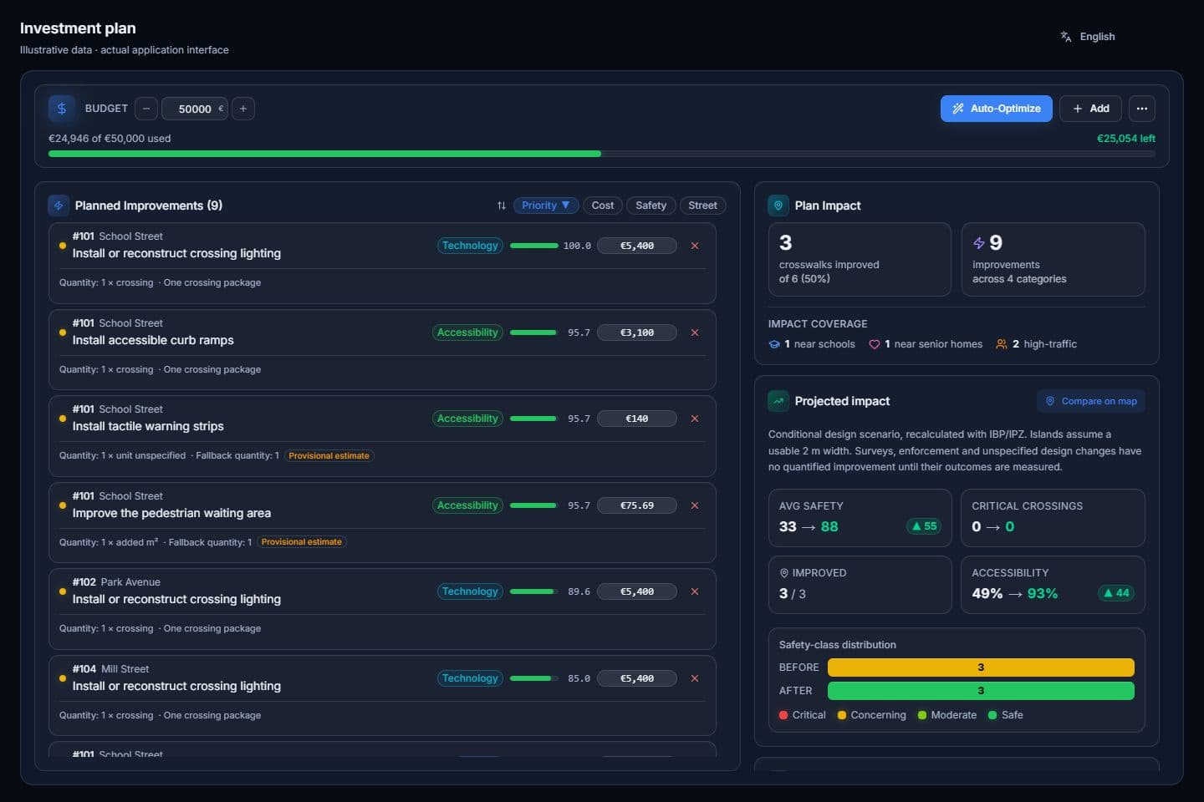Screen dimensions: 1204x802
Task: Open the English language selector
Action: click(1088, 37)
